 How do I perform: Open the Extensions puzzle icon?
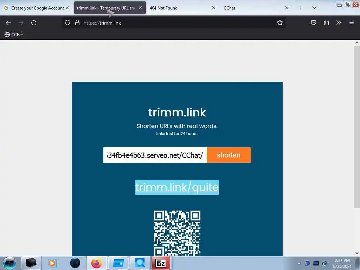pyautogui.click(x=326, y=23)
